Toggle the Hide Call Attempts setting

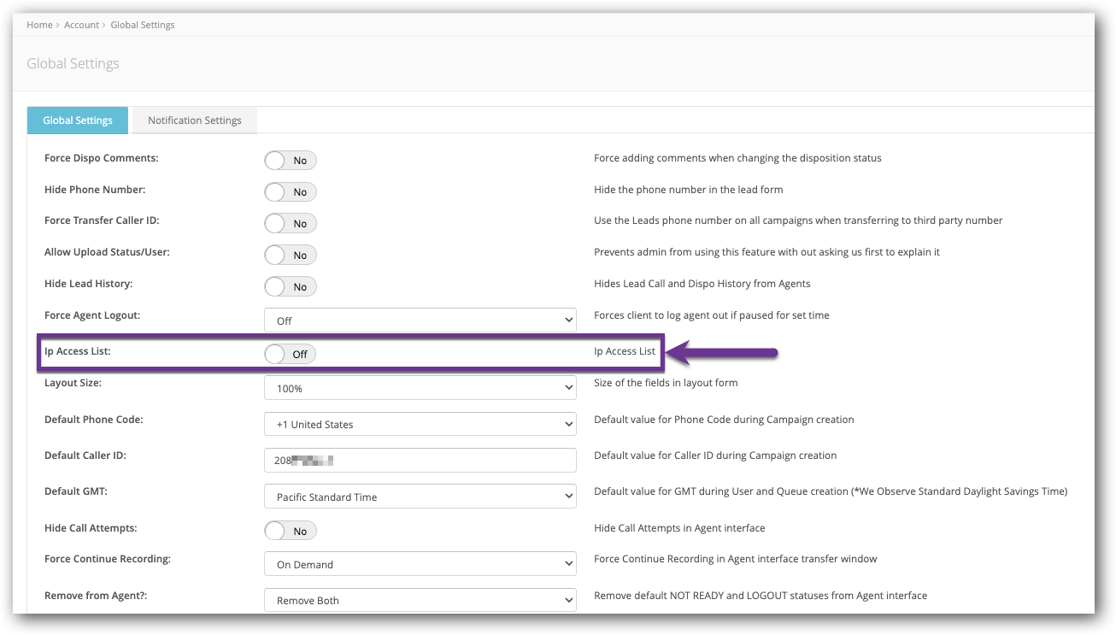point(290,530)
